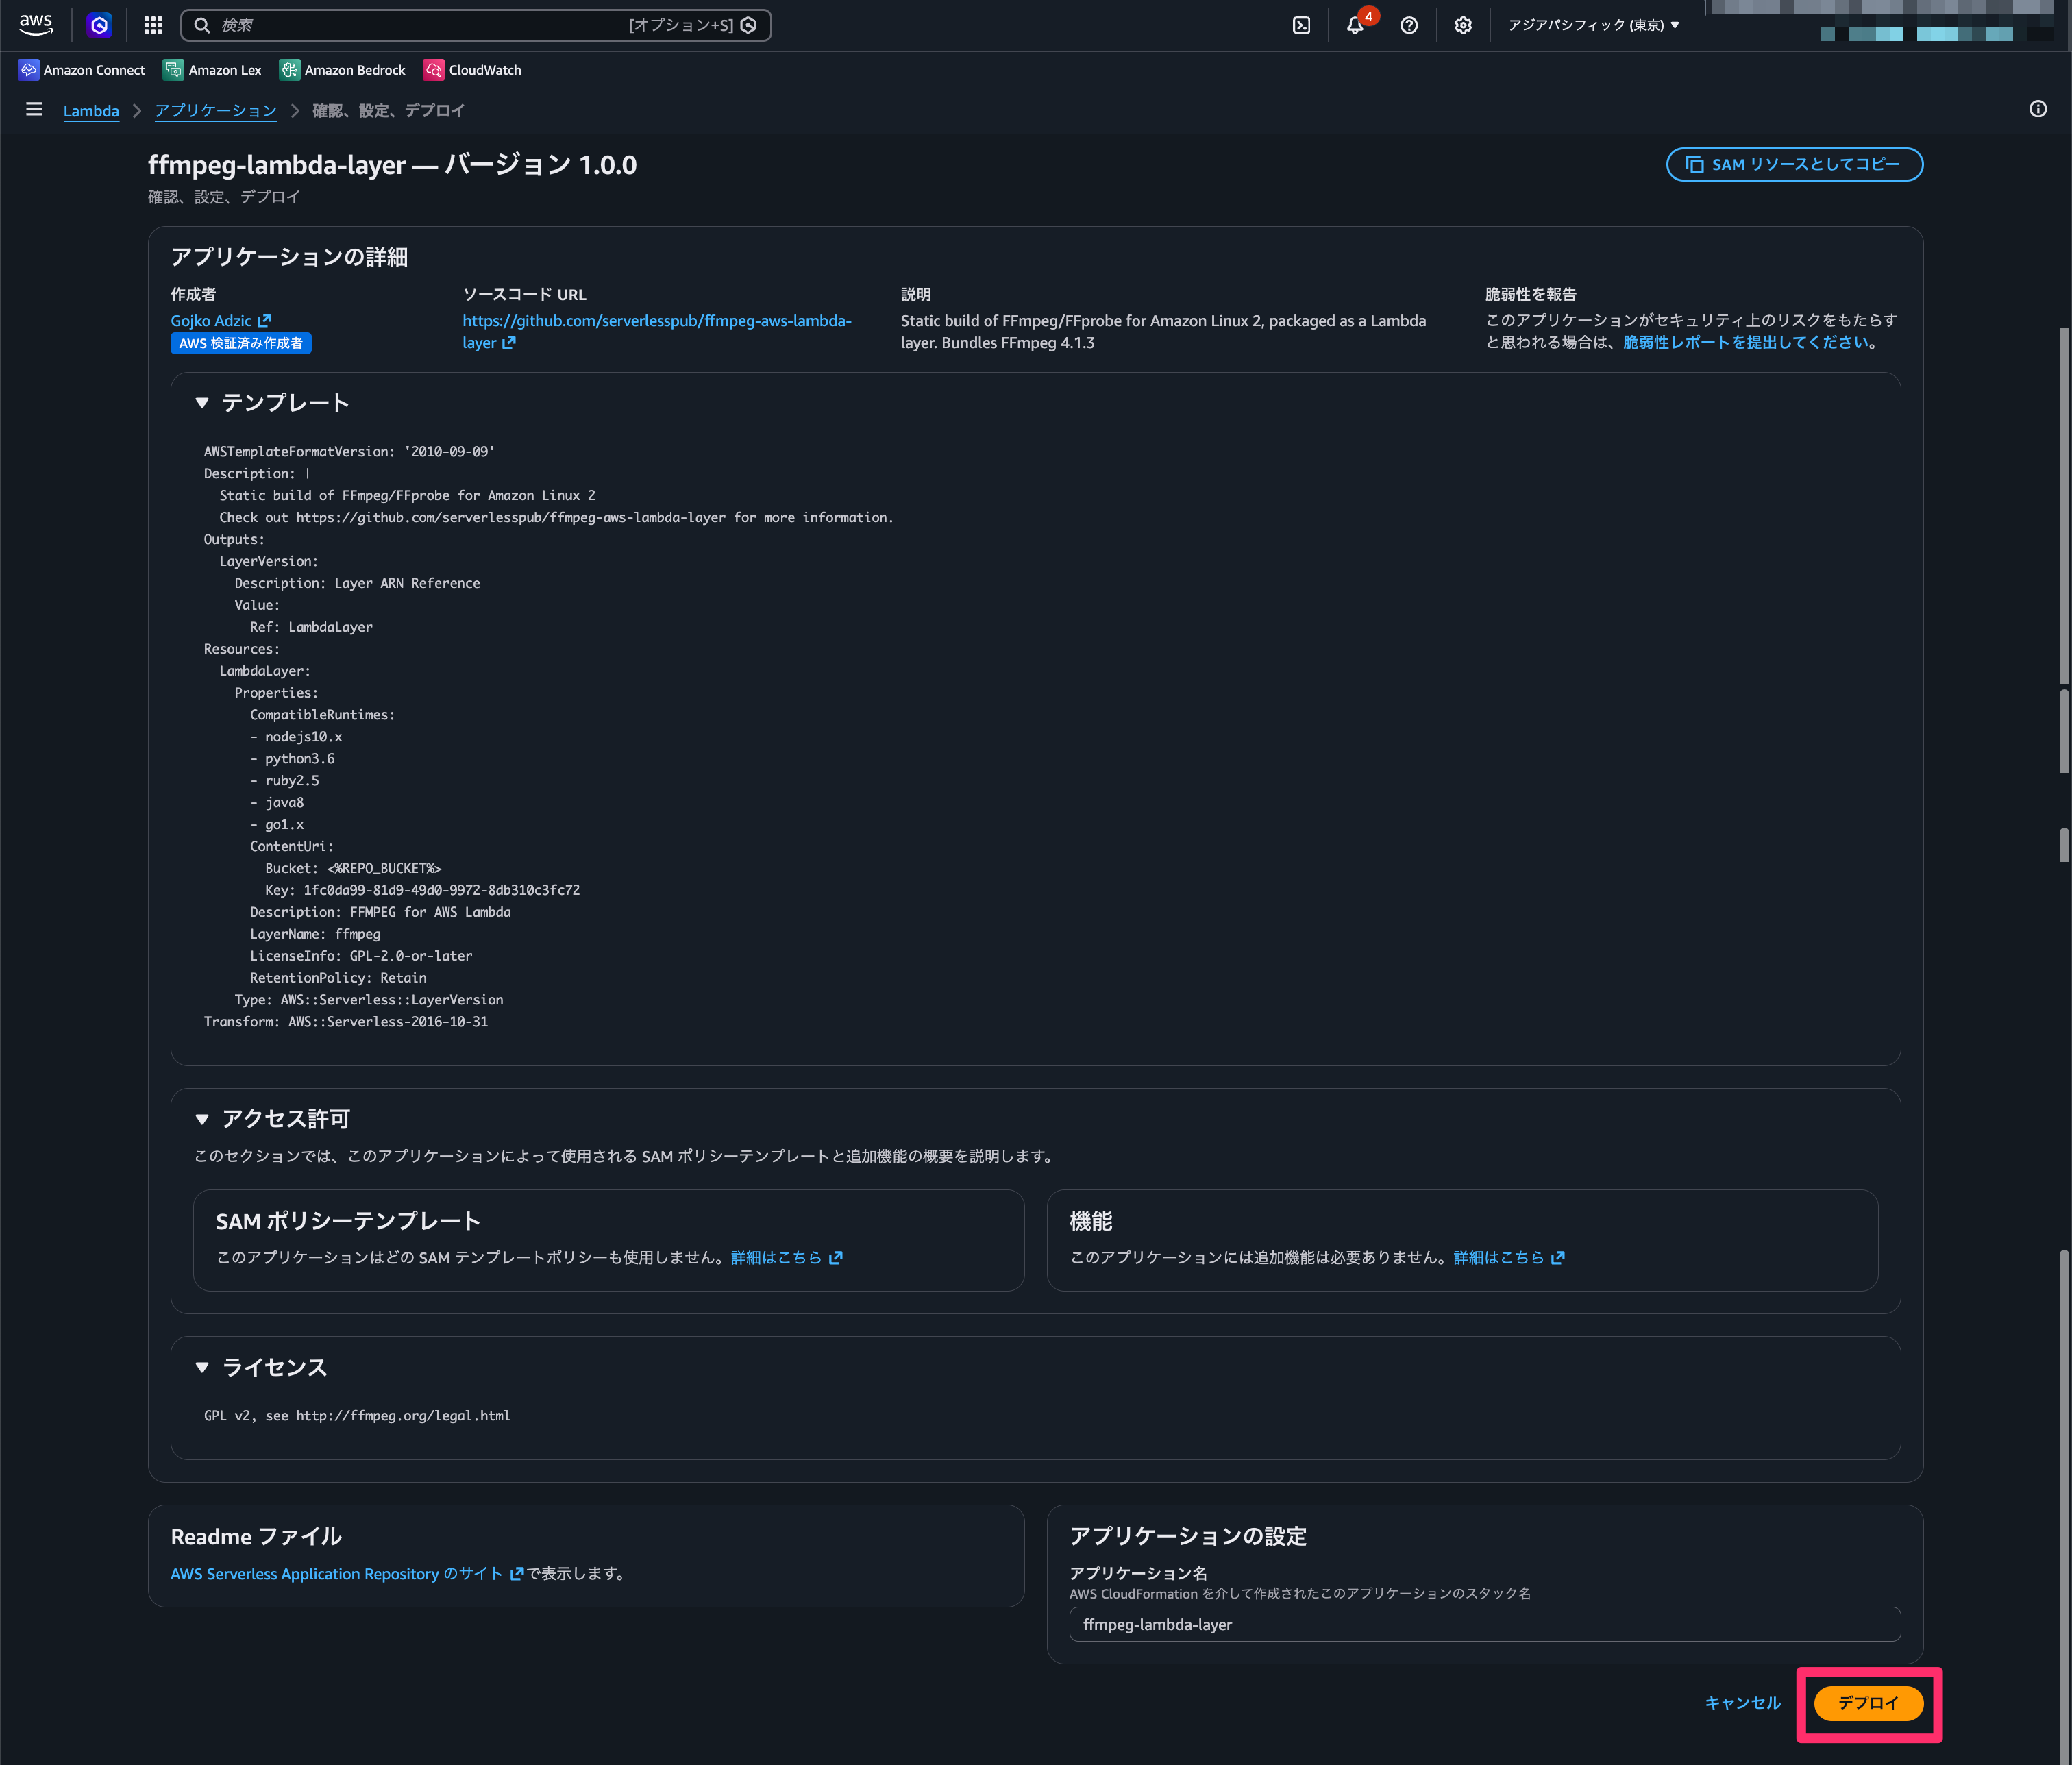Click the info icon at top right
The height and width of the screenshot is (1765, 2072).
point(2039,110)
